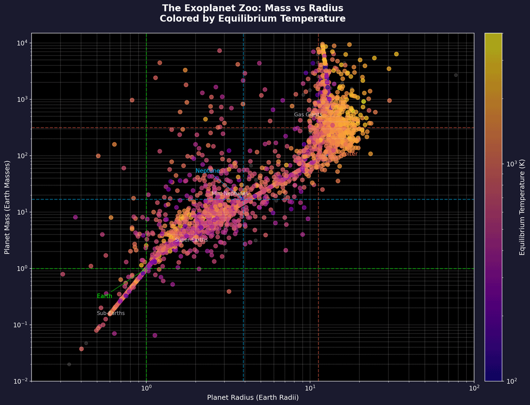
Task: Click the 'Equilibrium Temperature (K)' colorbar label
Action: pyautogui.click(x=522, y=207)
